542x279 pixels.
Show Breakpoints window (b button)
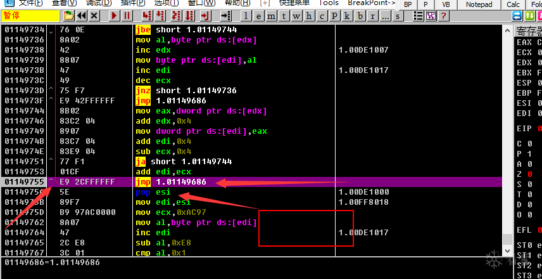[360, 16]
